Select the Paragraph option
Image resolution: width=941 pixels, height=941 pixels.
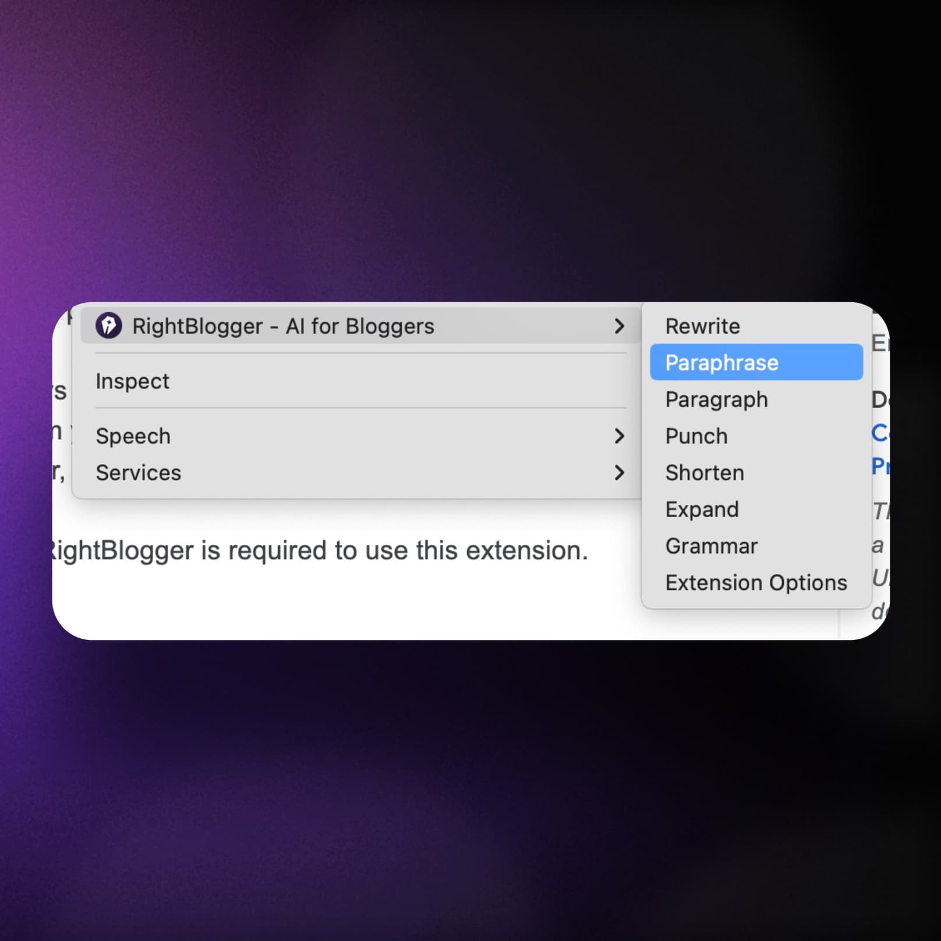tap(716, 399)
